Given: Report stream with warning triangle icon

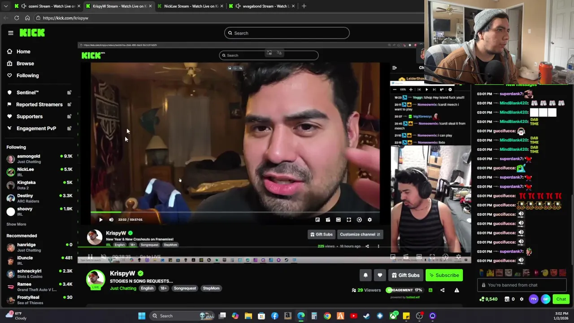Looking at the screenshot, I should [x=457, y=290].
